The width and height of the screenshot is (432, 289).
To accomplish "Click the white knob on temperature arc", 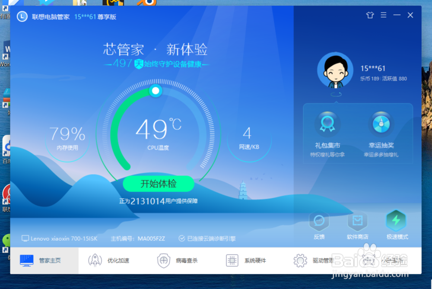I will point(156,91).
